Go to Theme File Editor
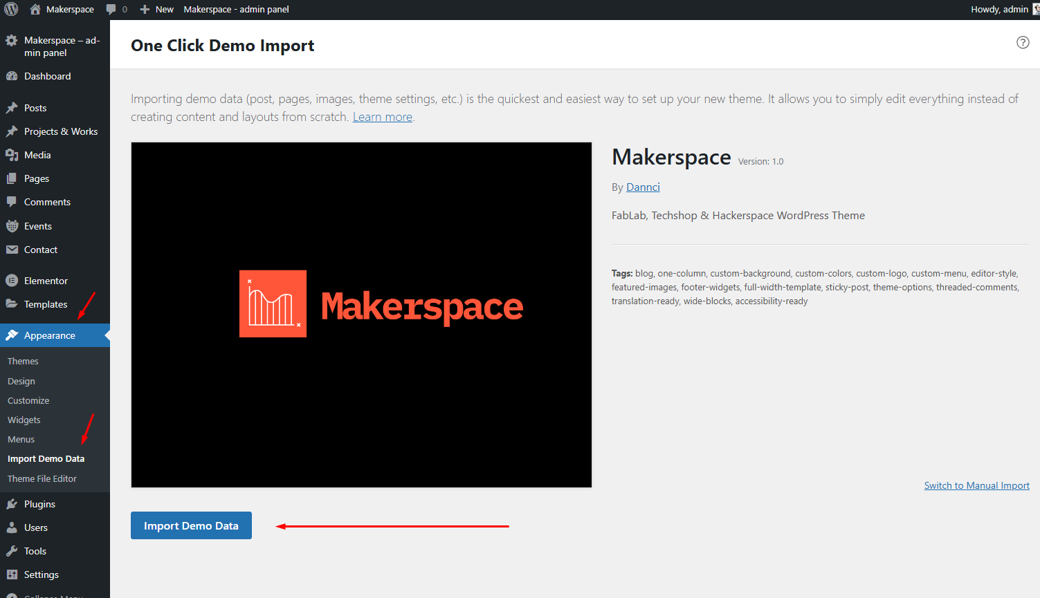 42,478
